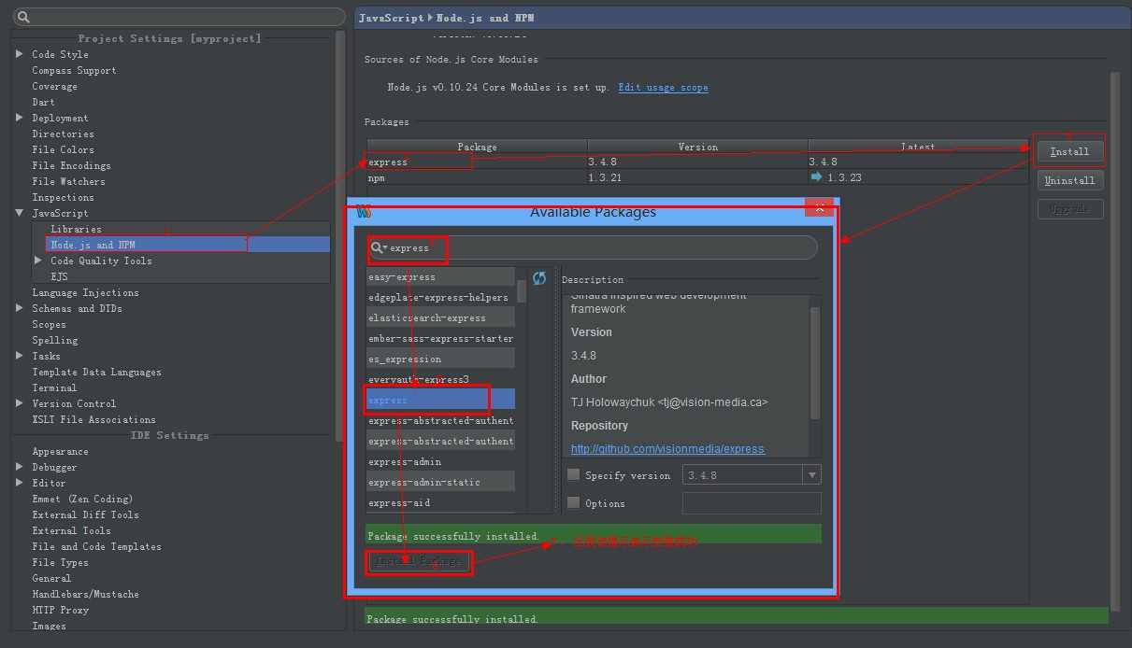Select express-admin in the list
Image resolution: width=1132 pixels, height=648 pixels.
coord(440,461)
